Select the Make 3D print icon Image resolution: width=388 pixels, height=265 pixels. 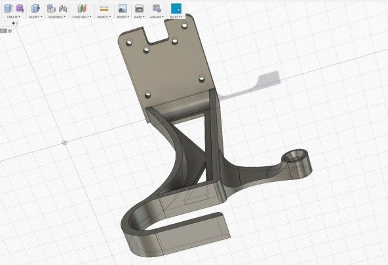click(139, 9)
